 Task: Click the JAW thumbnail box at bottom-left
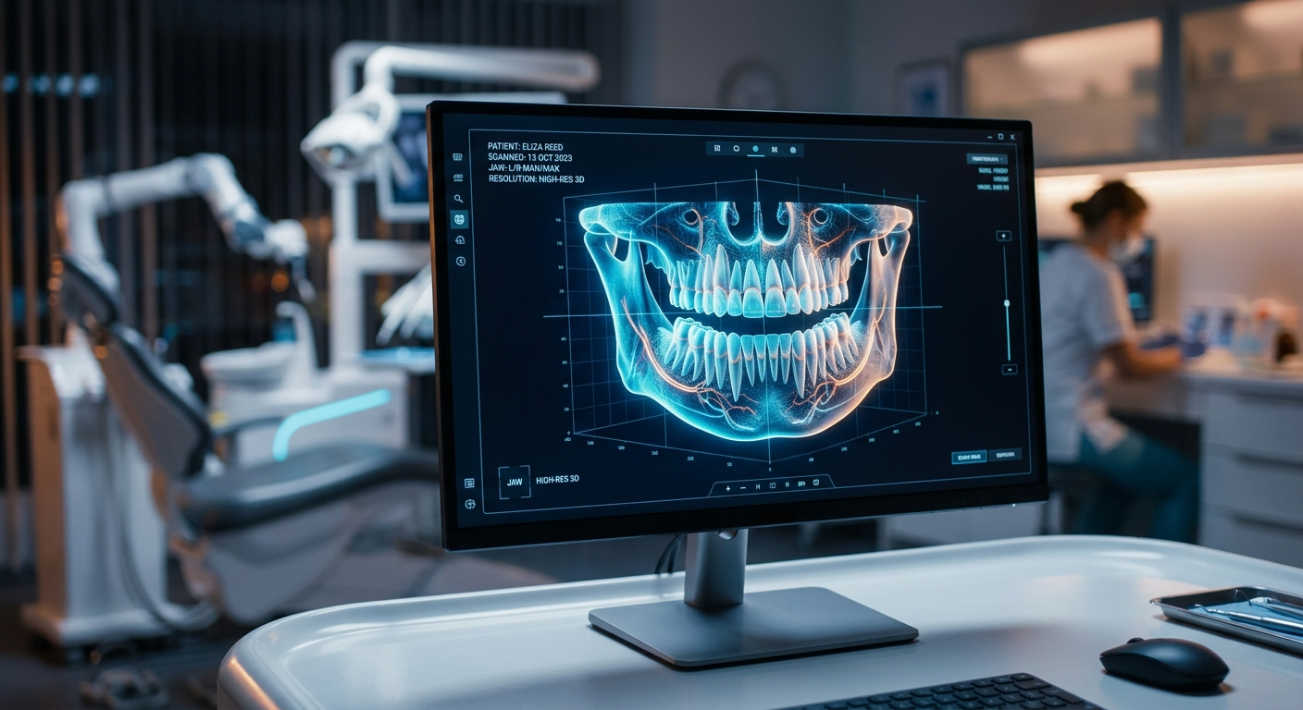tap(514, 482)
